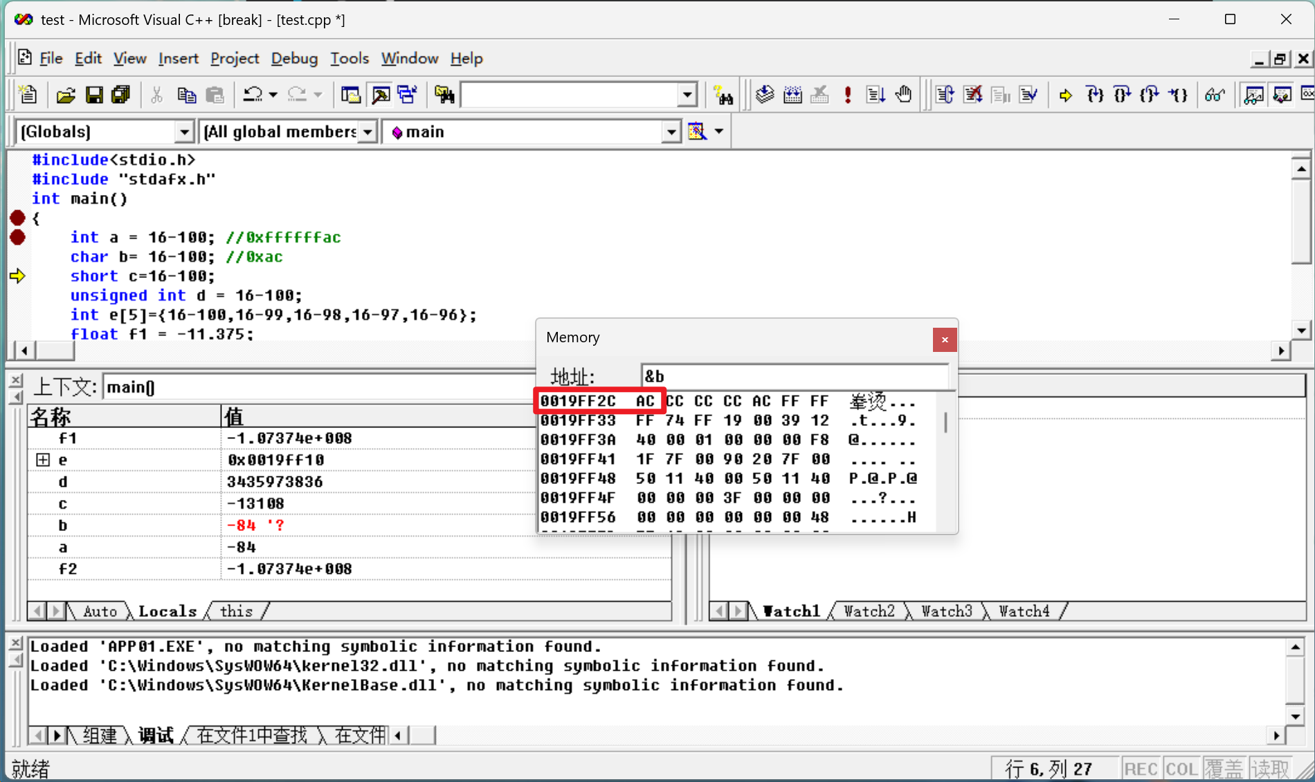Select variable d value 3435973836
The width and height of the screenshot is (1315, 782).
[275, 482]
